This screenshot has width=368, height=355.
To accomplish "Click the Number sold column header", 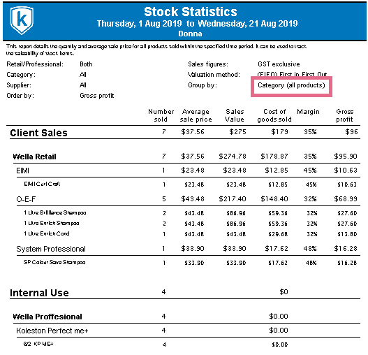I will (x=161, y=115).
